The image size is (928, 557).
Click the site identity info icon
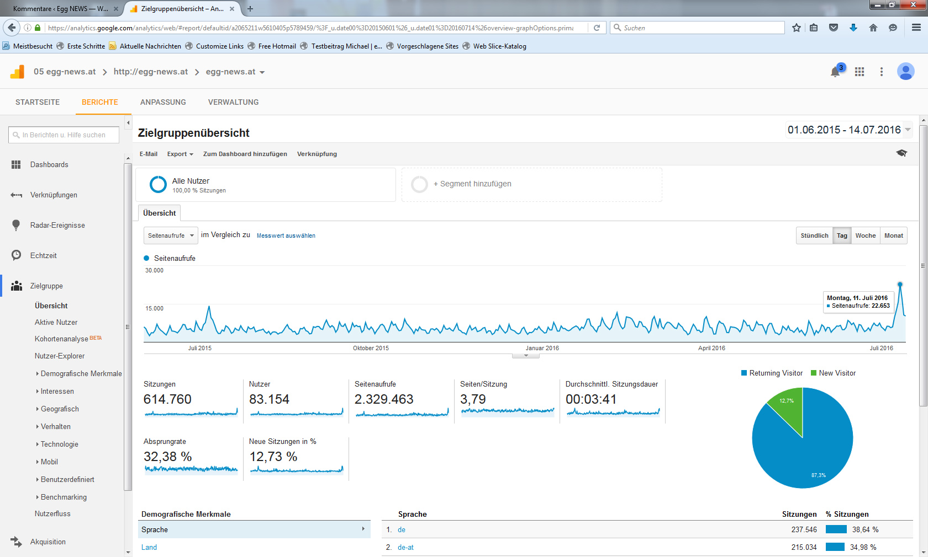(x=28, y=28)
